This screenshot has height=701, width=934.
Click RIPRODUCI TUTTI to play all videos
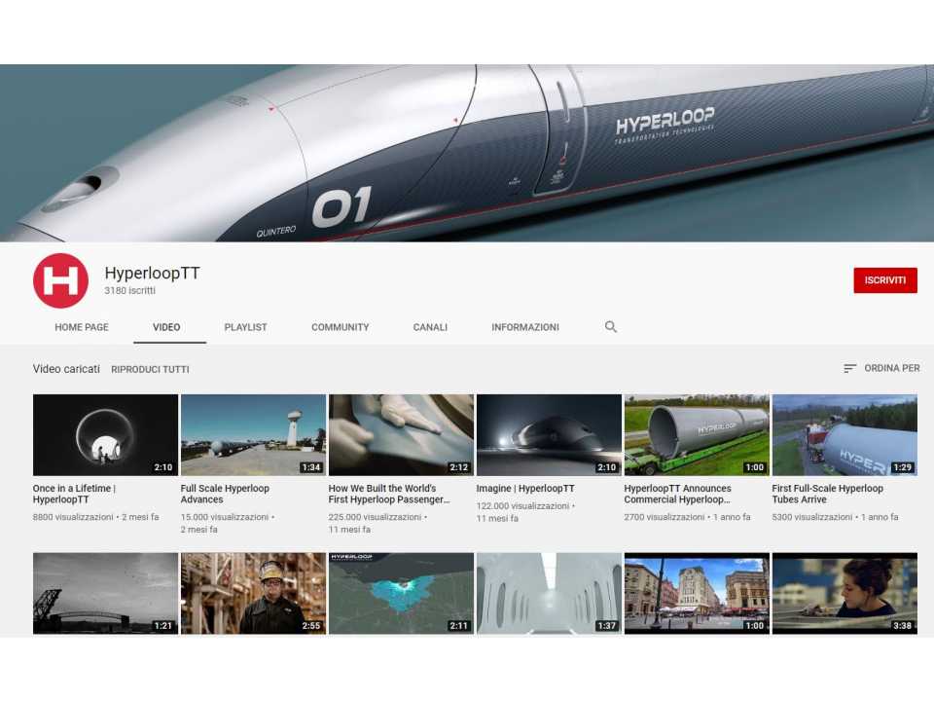click(x=149, y=369)
